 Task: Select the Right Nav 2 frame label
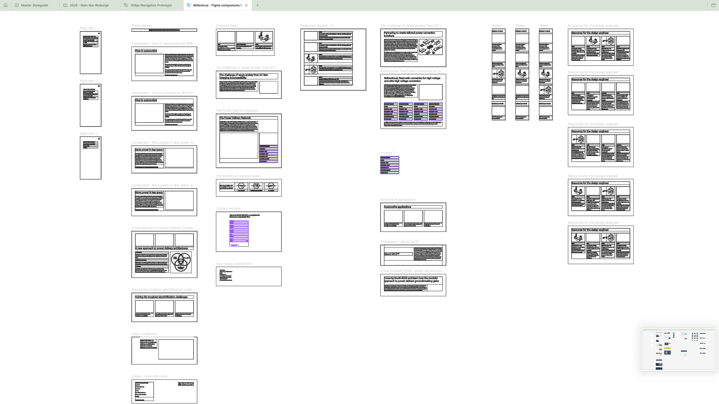88,81
